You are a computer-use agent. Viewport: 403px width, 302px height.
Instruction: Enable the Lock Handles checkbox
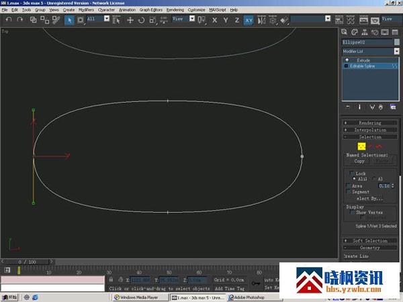coord(353,173)
